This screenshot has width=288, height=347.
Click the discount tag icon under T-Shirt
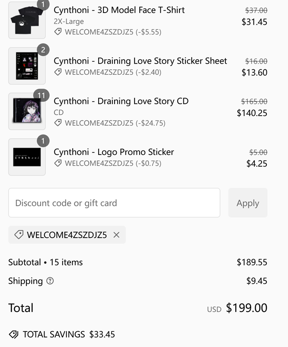58,32
